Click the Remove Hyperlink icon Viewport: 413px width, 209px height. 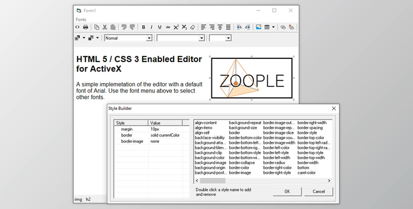pyautogui.click(x=291, y=27)
